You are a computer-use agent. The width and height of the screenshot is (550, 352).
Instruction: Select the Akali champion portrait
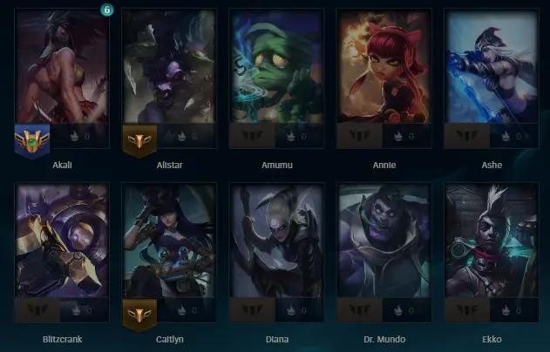point(62,66)
